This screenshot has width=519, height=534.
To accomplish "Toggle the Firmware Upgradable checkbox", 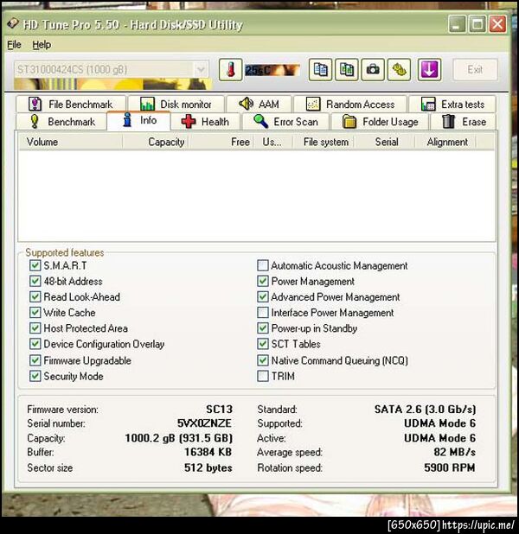I will click(x=35, y=360).
